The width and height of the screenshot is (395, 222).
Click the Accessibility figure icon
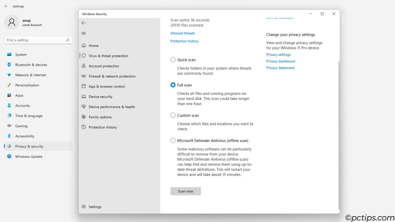tap(9, 136)
